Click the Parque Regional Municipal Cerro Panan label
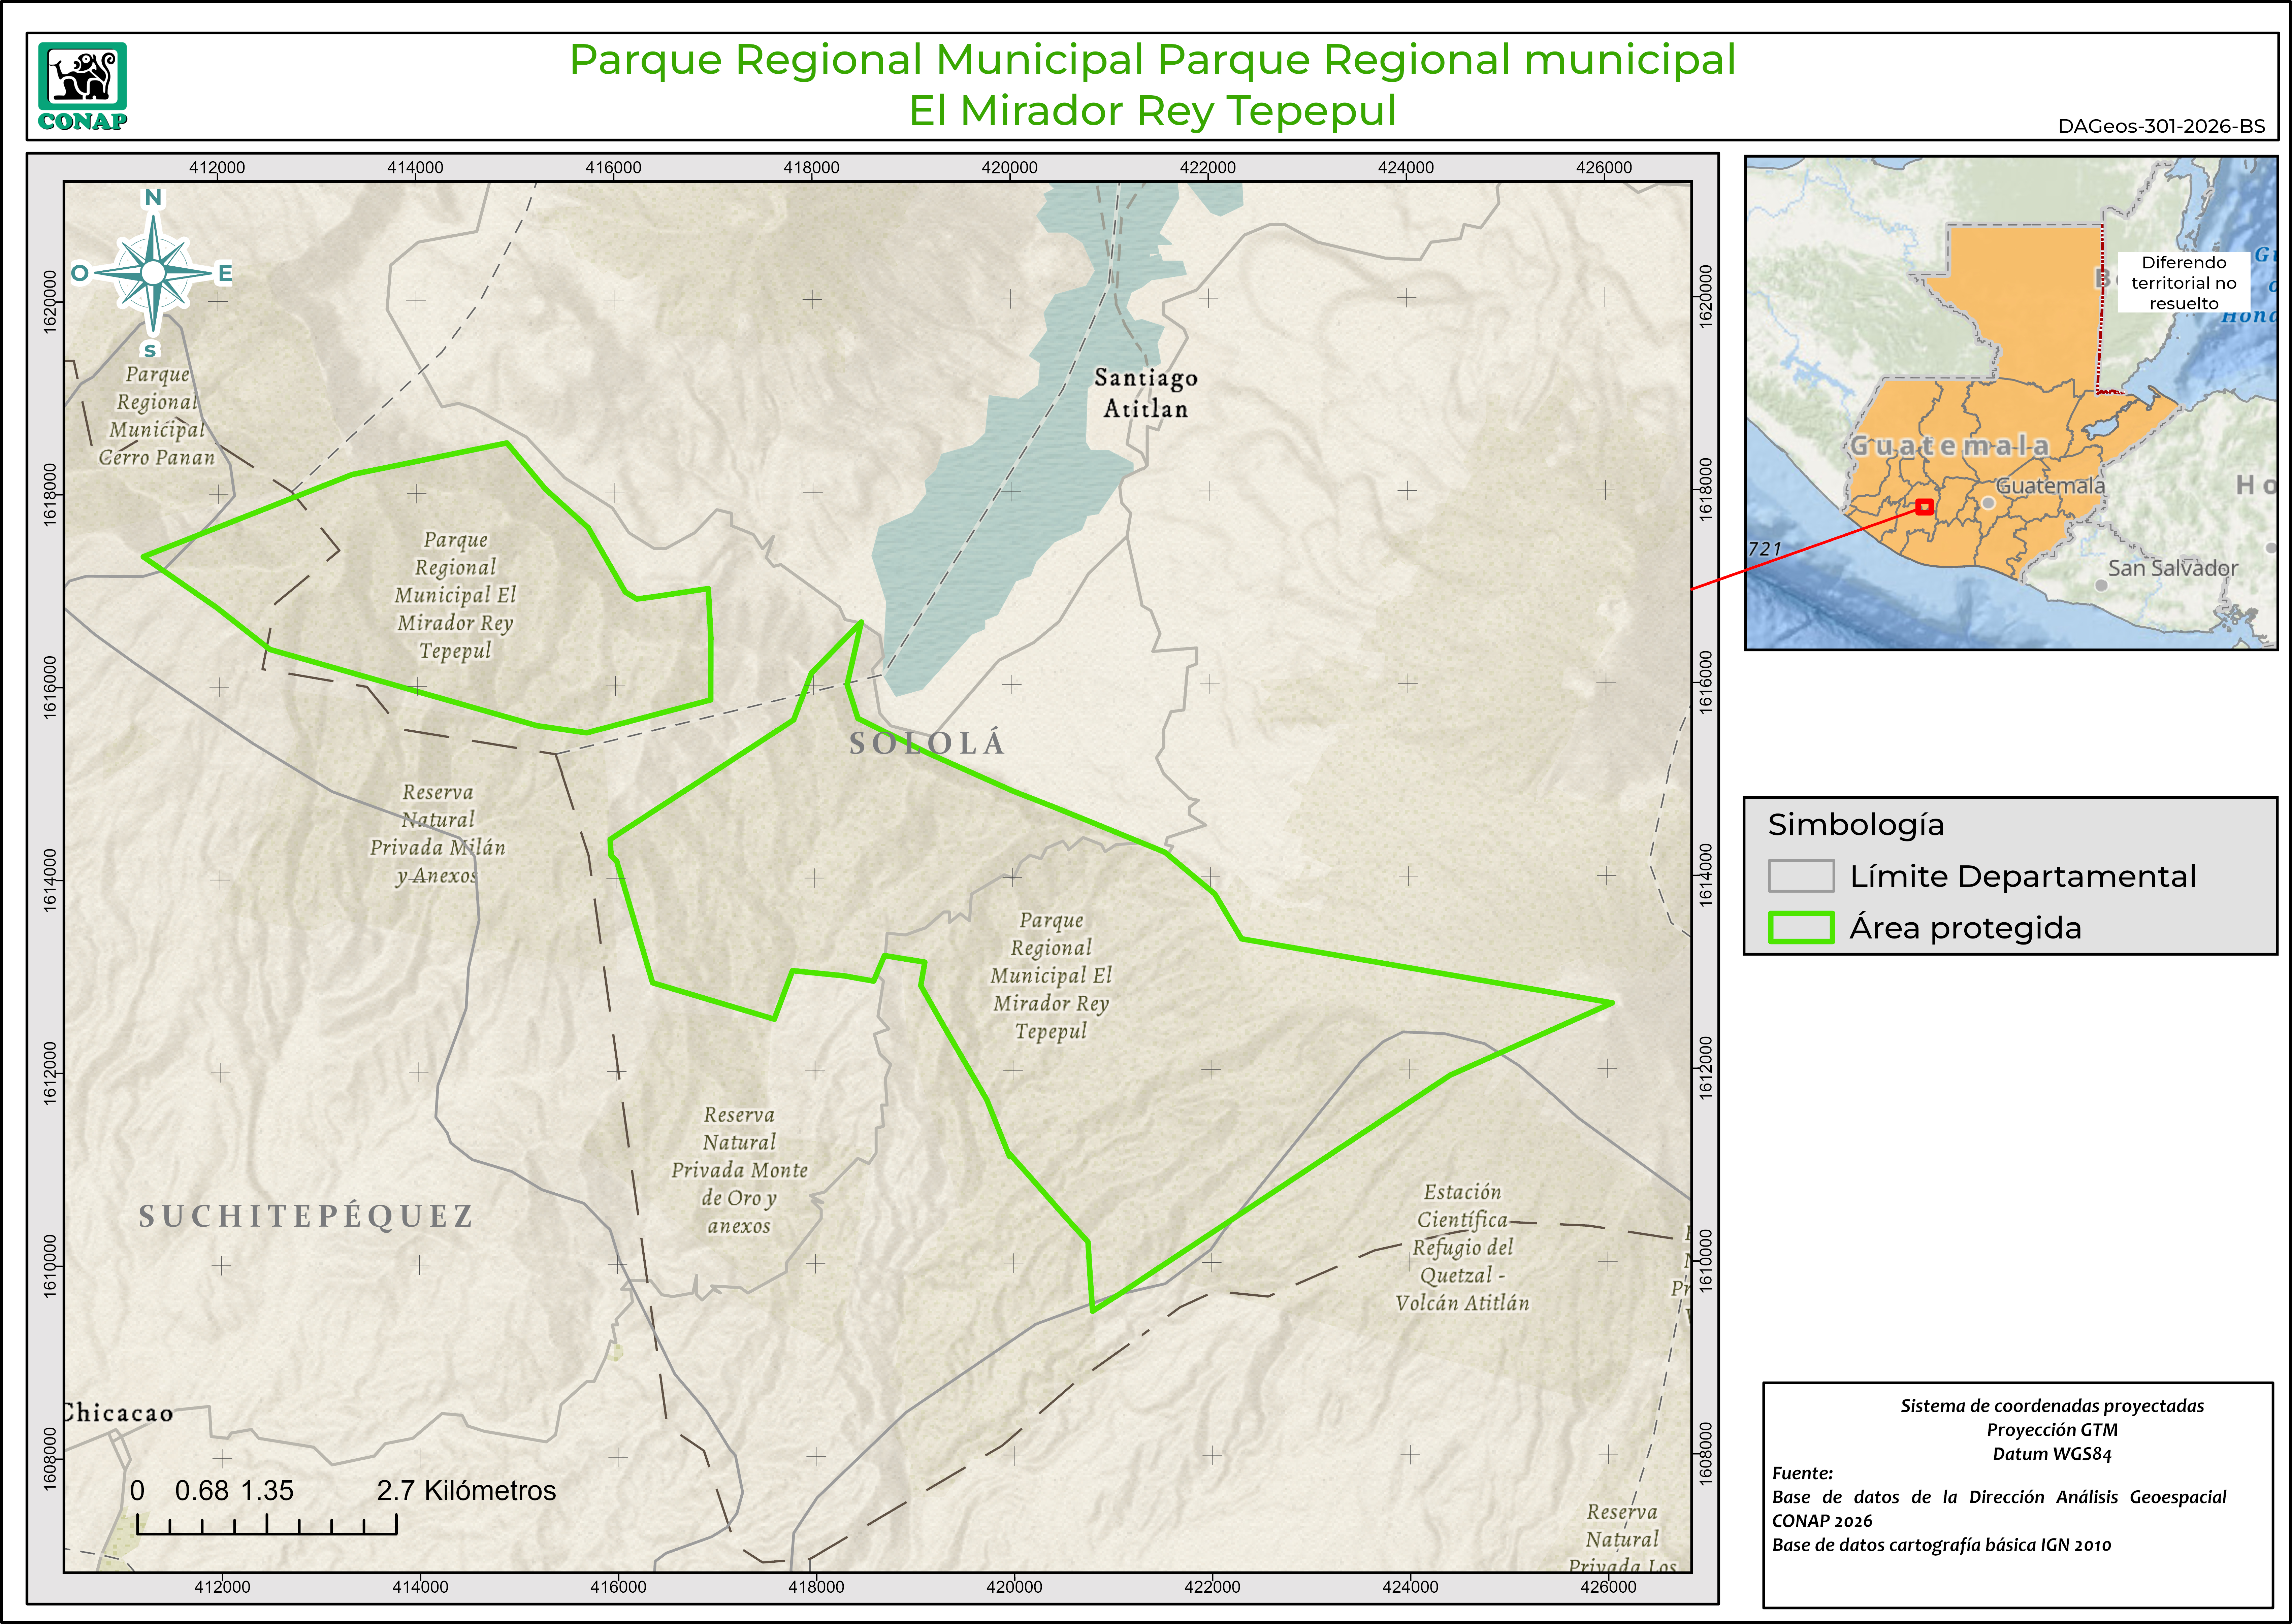 coord(157,416)
